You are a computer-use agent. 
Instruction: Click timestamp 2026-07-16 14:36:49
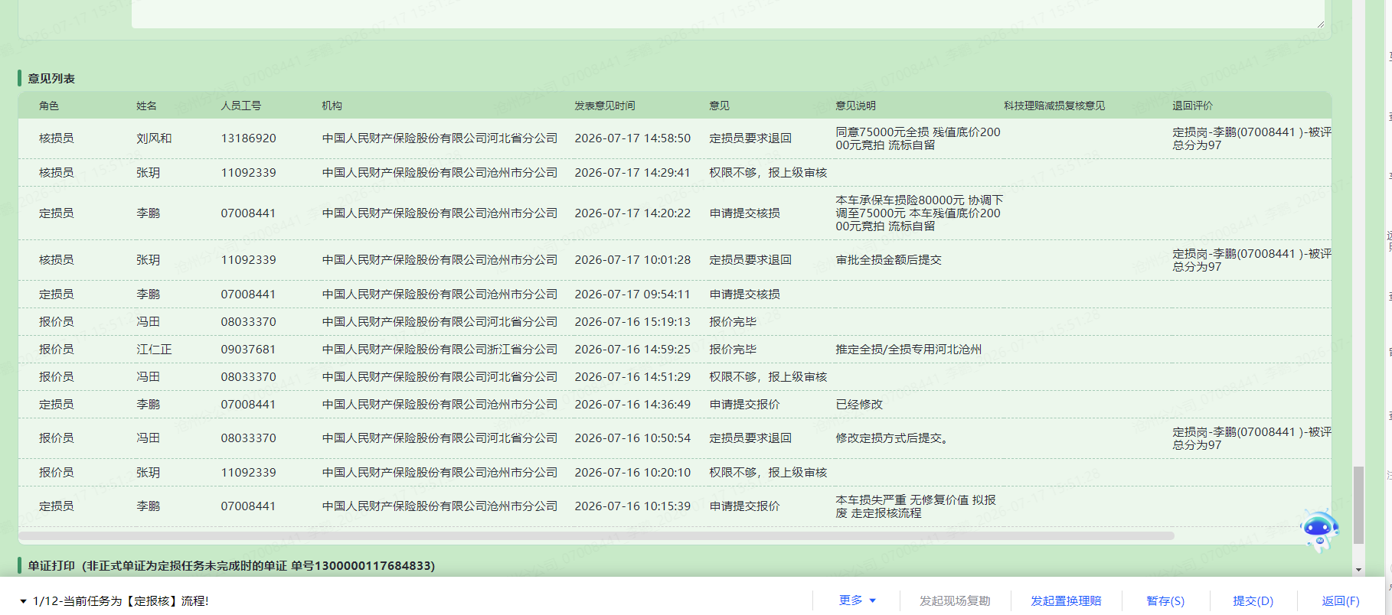632,405
